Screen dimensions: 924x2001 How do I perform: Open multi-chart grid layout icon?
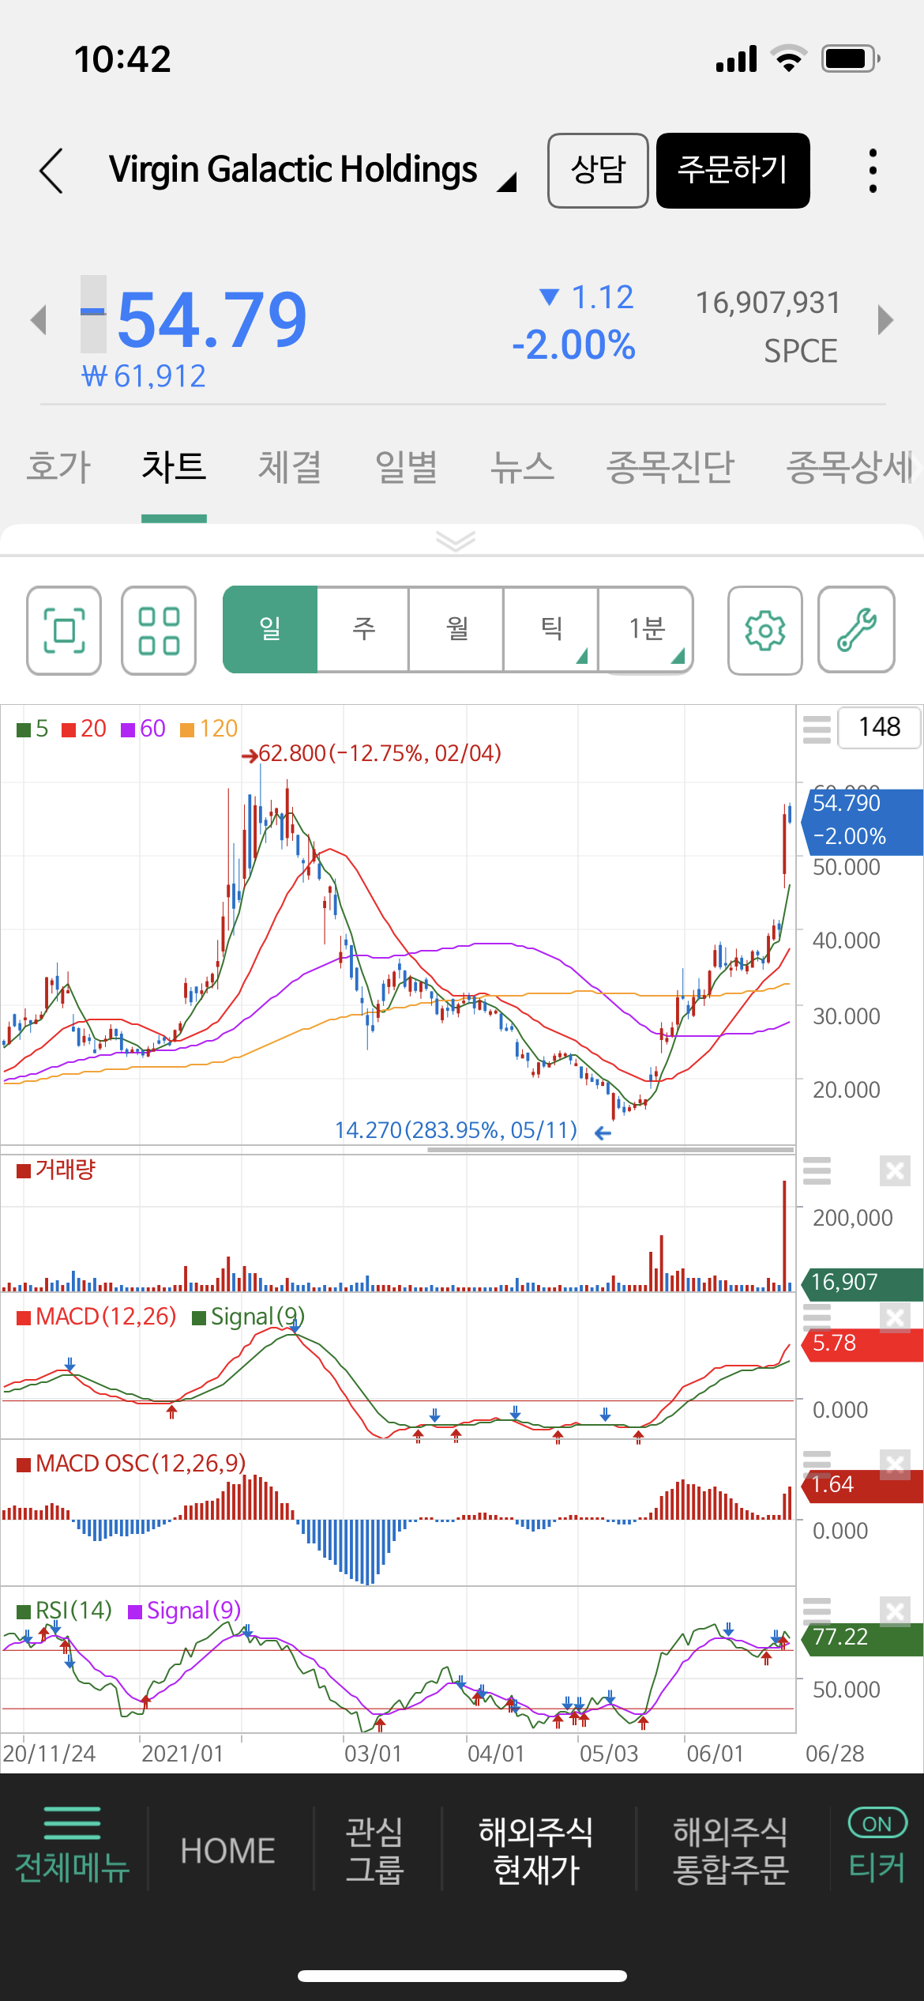[x=159, y=631]
